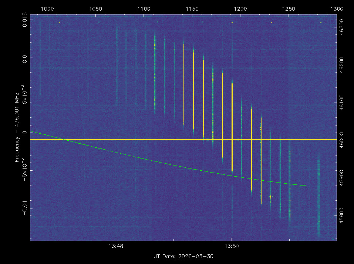
Task: Click the 13:50 time label on bottom axis
Action: (x=232, y=246)
